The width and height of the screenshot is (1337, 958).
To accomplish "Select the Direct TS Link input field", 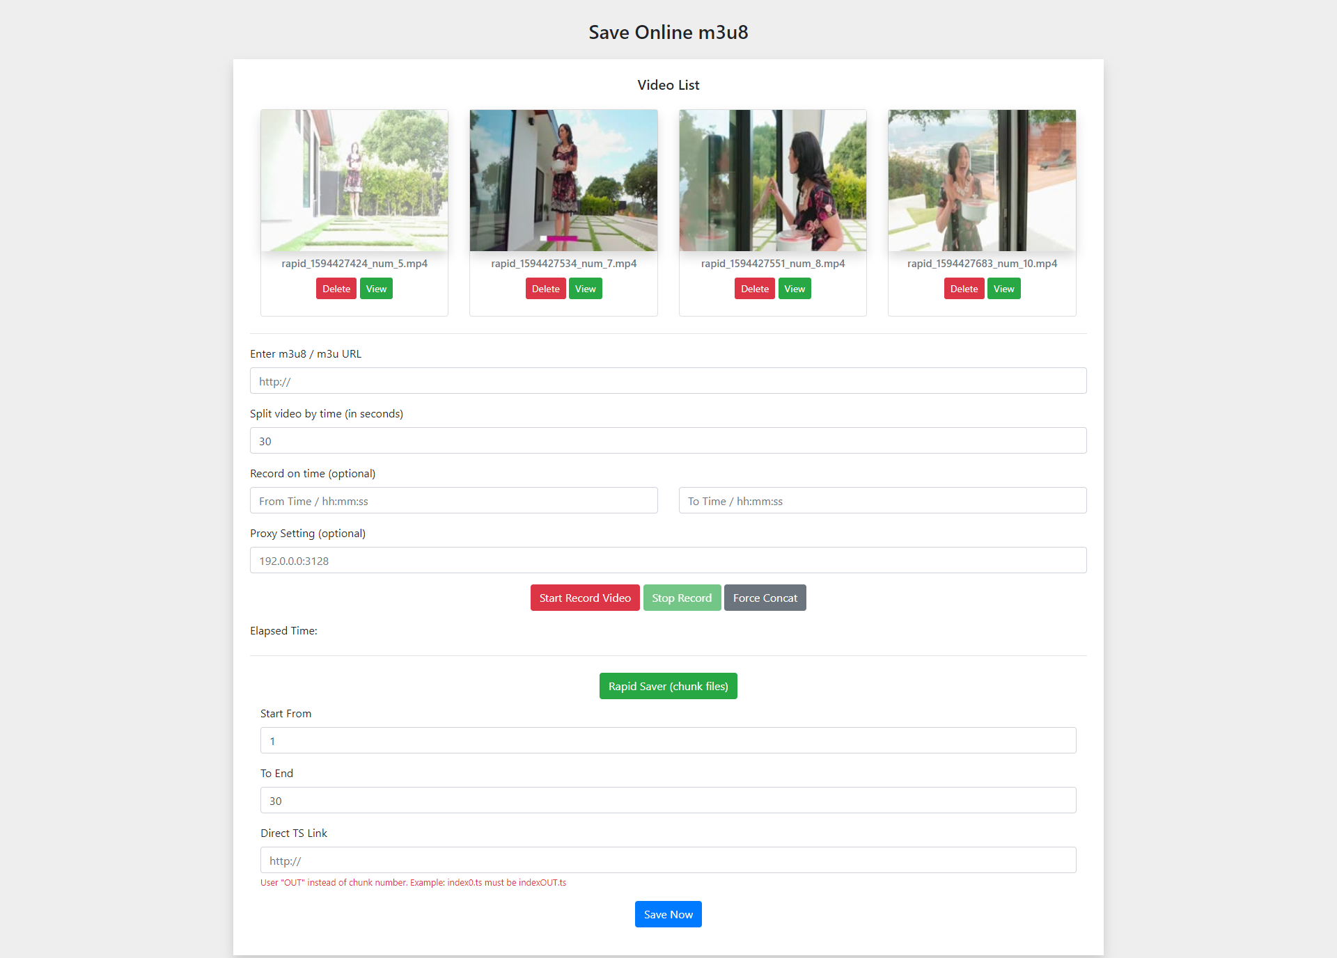I will [668, 861].
